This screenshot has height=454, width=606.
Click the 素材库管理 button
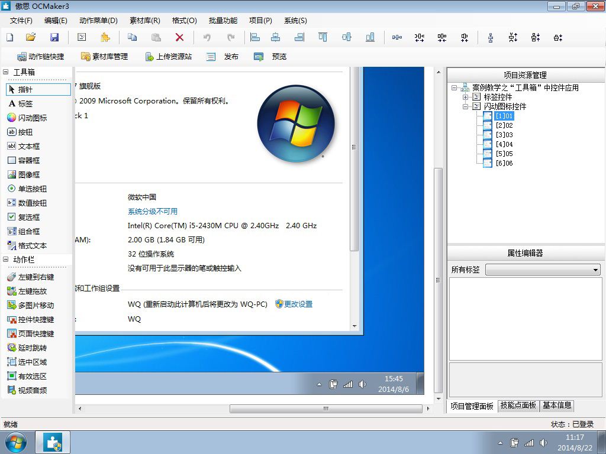(x=104, y=57)
